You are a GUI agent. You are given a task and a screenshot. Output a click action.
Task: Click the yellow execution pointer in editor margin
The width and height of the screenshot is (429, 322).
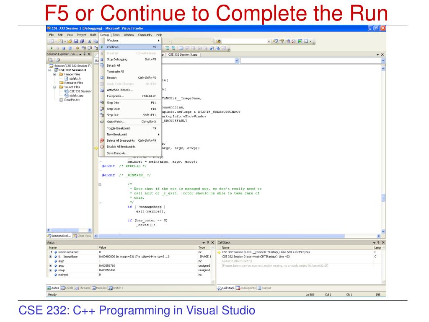96,148
